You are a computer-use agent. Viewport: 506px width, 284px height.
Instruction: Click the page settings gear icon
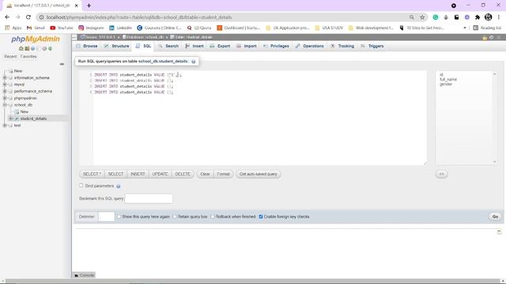pos(492,37)
